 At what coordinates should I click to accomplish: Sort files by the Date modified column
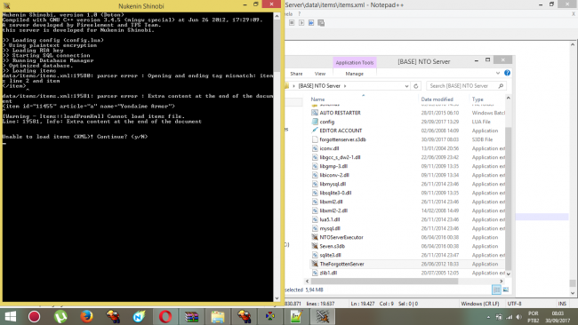pyautogui.click(x=438, y=99)
